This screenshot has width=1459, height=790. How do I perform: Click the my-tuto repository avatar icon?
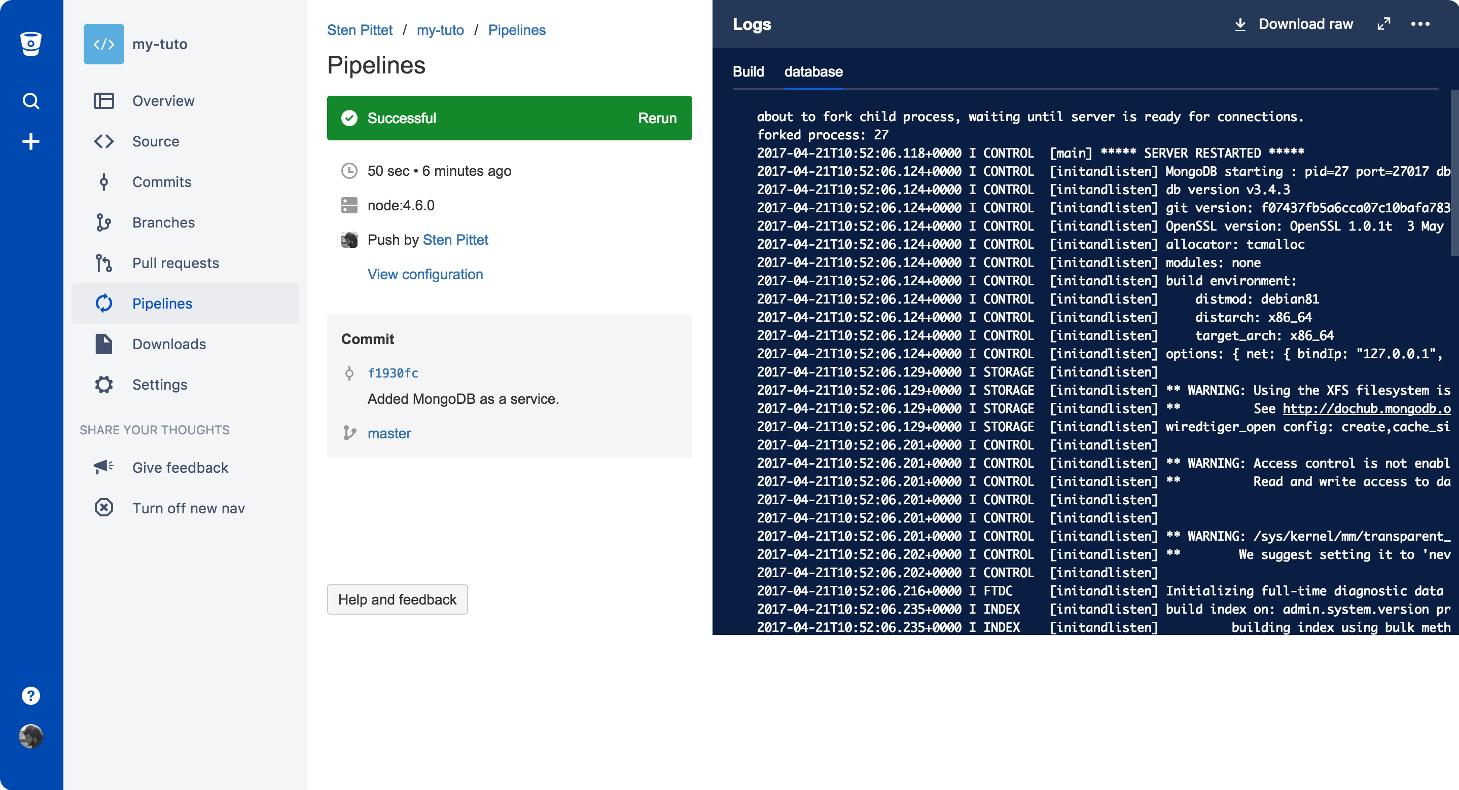(x=103, y=44)
